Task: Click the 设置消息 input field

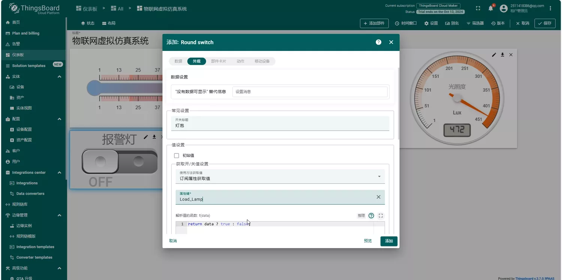Action: coord(309,92)
